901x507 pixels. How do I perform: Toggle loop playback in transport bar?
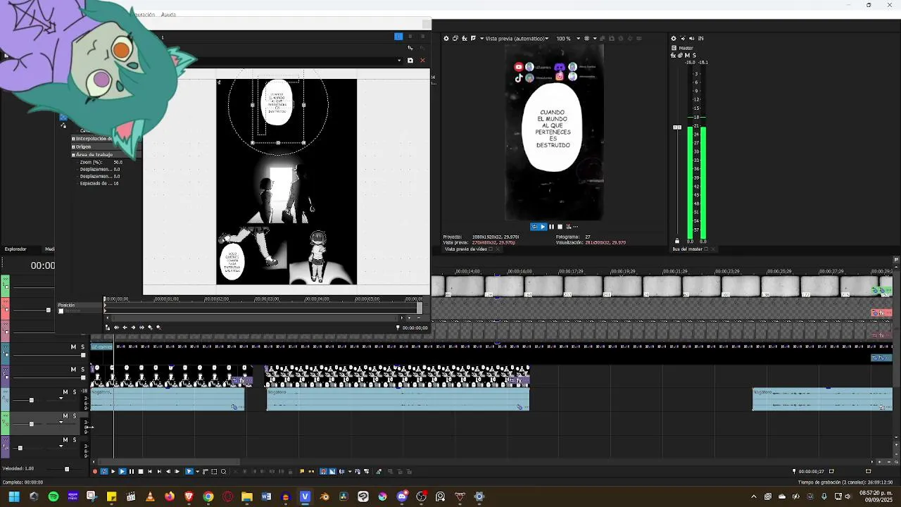coord(104,472)
